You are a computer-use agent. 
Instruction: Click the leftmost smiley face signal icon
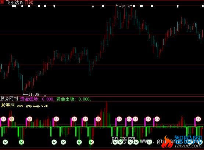pyautogui.click(x=4, y=119)
